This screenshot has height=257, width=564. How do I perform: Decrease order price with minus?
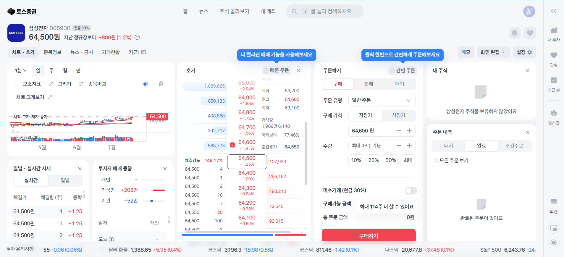(399, 131)
